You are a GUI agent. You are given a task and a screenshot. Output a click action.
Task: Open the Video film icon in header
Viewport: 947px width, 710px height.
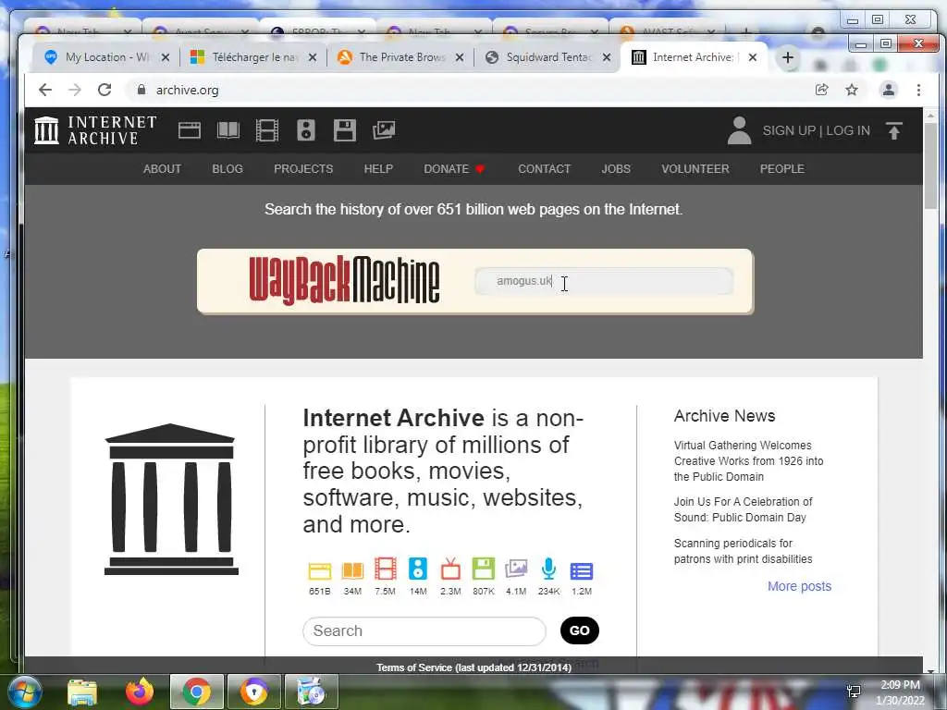click(x=267, y=130)
